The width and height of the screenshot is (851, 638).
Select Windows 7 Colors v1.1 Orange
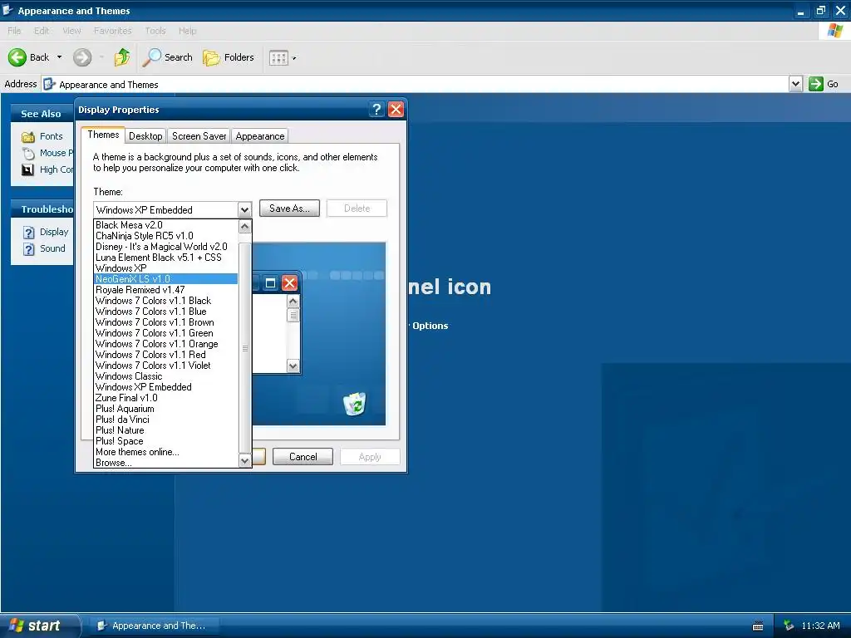(166, 344)
